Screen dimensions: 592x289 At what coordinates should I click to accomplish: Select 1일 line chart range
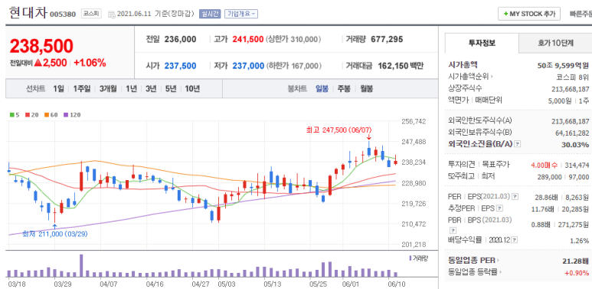point(58,89)
